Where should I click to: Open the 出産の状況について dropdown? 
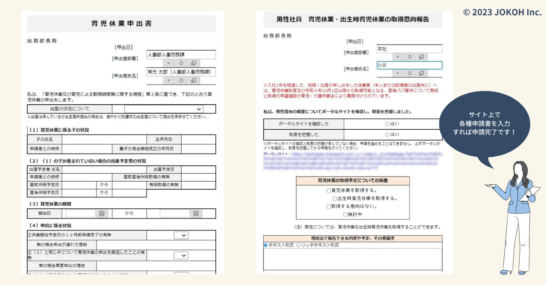pyautogui.click(x=164, y=109)
